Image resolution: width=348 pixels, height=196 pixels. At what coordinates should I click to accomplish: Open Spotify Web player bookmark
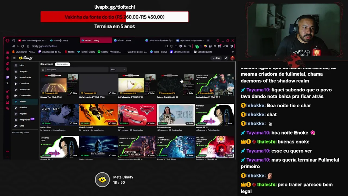click(109, 52)
